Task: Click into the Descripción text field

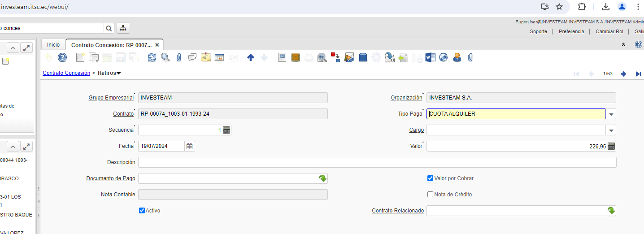Action: click(x=377, y=162)
